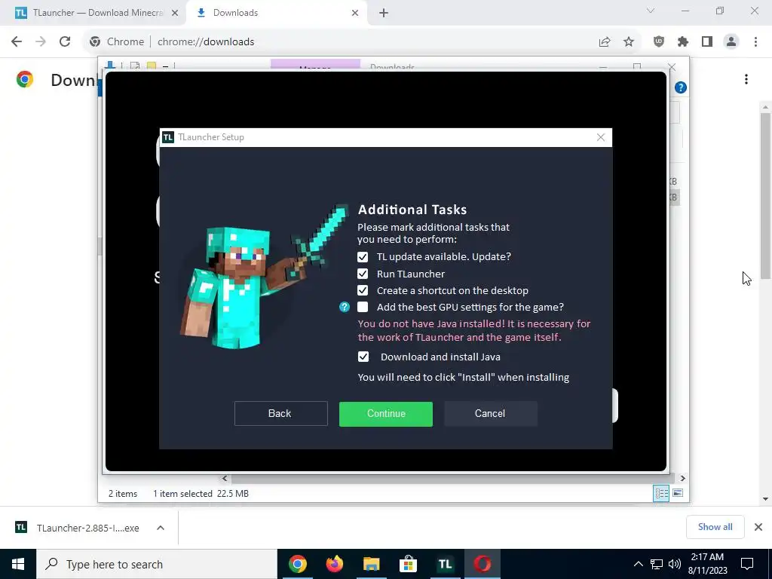Open the Chrome profile avatar
Image resolution: width=772 pixels, height=579 pixels.
coord(731,42)
